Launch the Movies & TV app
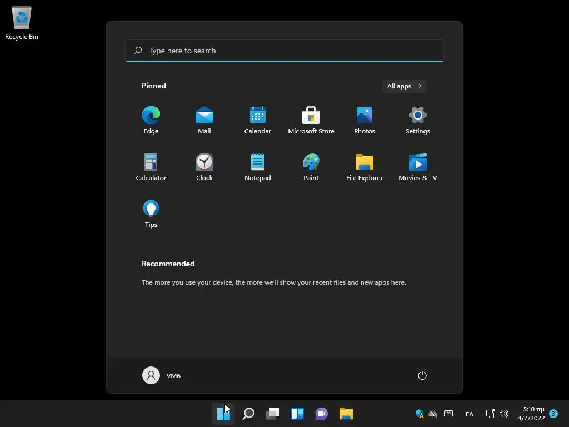 click(x=418, y=167)
